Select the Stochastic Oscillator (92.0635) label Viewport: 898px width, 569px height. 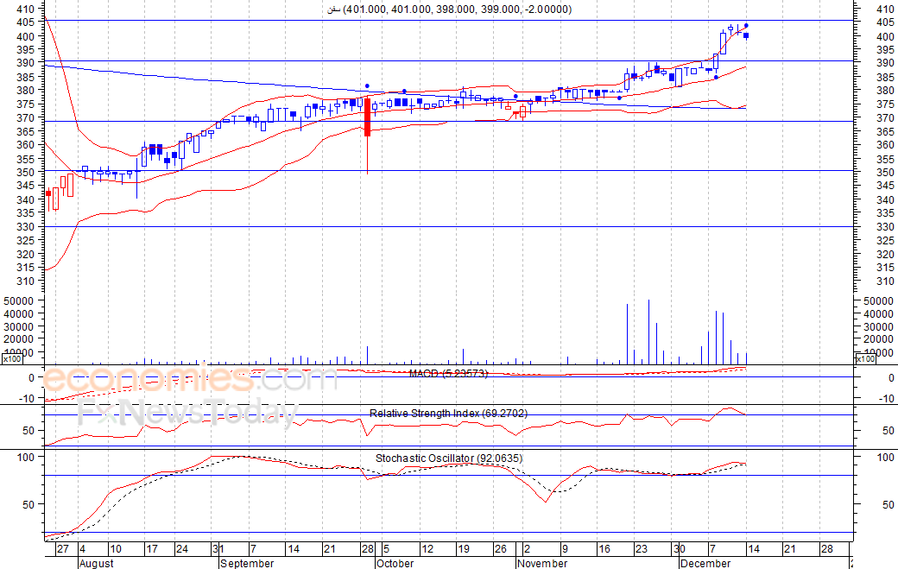449,458
